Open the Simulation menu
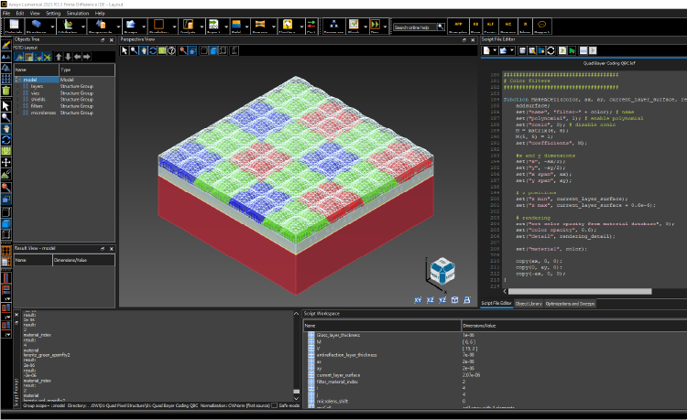 click(x=78, y=13)
